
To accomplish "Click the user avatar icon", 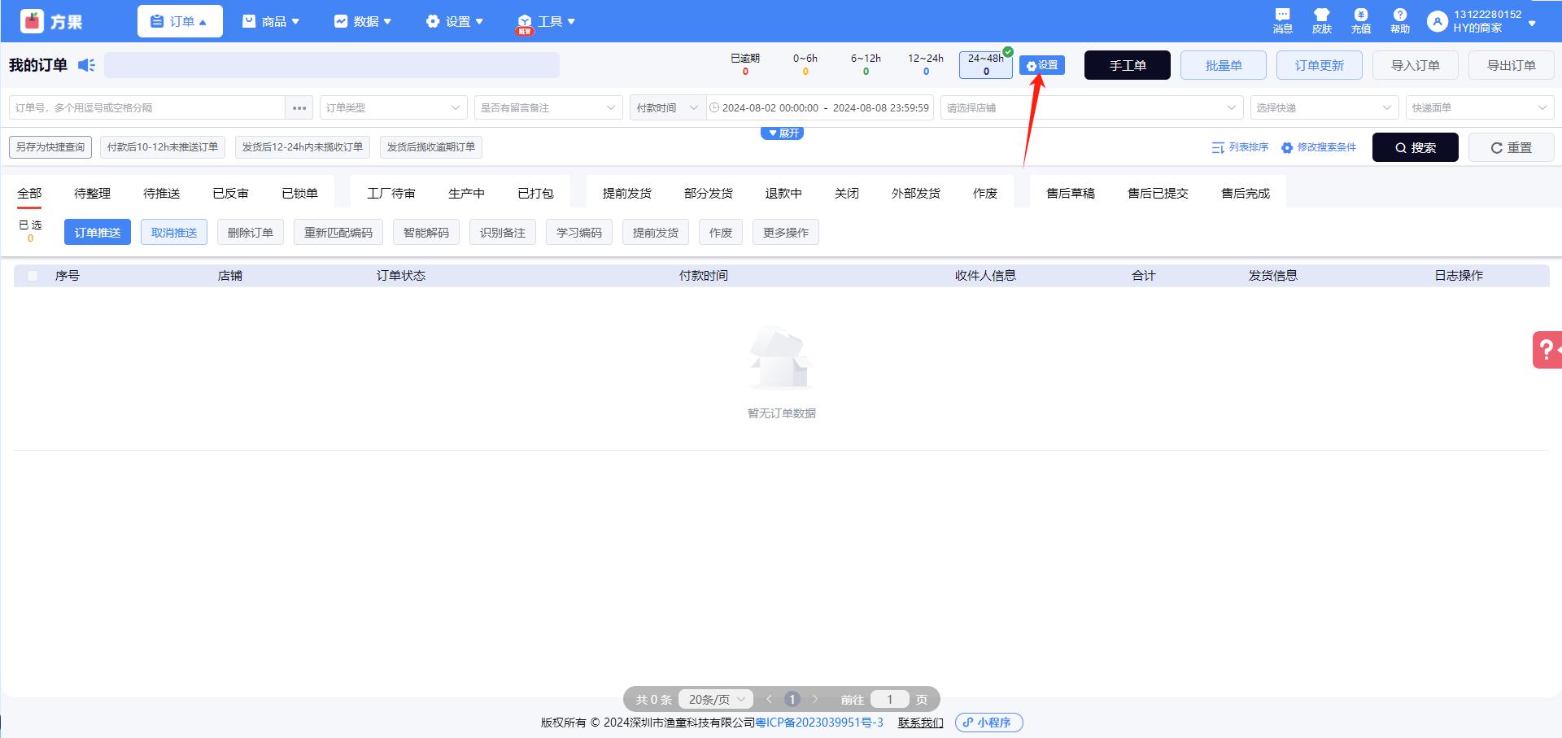I will click(x=1438, y=22).
